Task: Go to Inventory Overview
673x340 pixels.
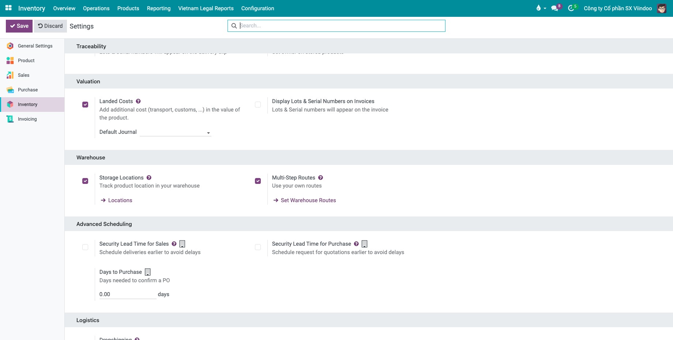Action: coord(64,8)
